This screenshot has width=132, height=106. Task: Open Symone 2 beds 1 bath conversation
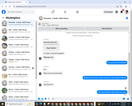(x=18, y=68)
